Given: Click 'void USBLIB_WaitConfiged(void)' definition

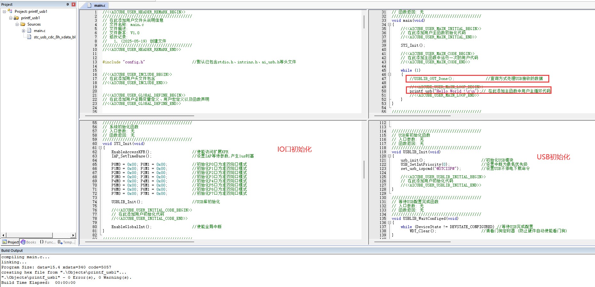Looking at the screenshot, I should [425, 219].
